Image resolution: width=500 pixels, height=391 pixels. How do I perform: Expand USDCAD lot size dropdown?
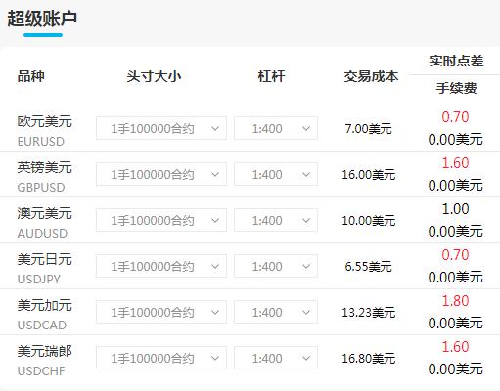coord(161,312)
